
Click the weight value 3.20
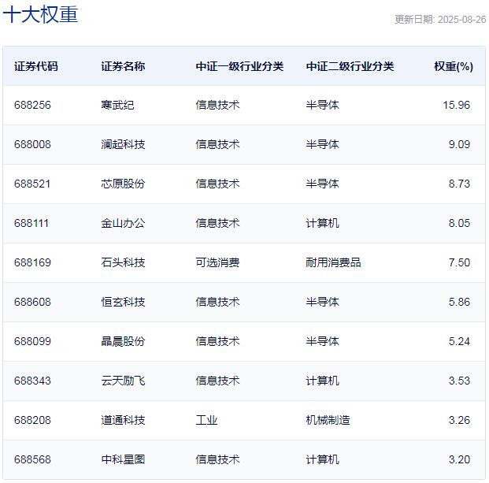459,459
